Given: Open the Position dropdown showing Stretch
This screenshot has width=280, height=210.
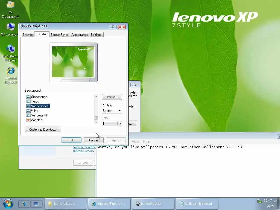Looking at the screenshot, I should (112, 111).
